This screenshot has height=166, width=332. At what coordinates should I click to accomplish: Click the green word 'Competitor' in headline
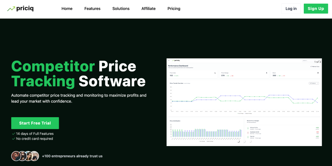point(53,66)
